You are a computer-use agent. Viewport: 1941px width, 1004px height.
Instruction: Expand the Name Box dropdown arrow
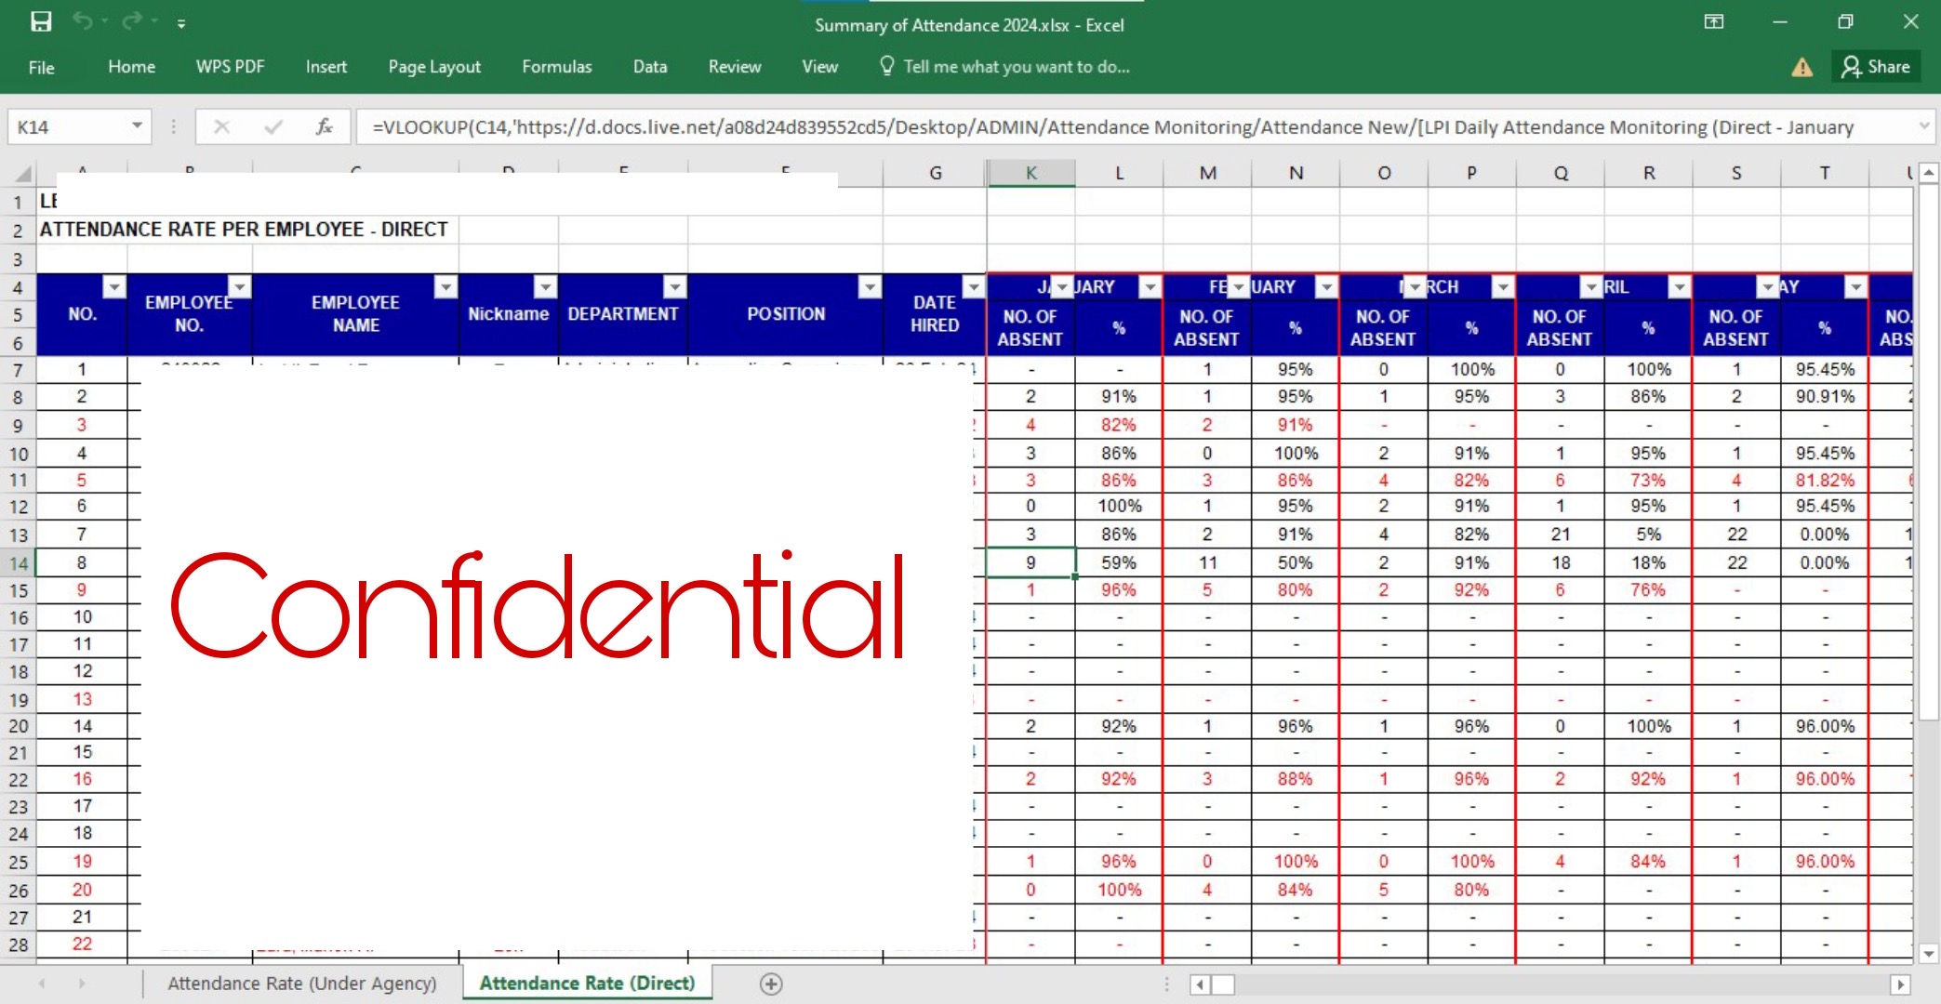click(x=137, y=125)
